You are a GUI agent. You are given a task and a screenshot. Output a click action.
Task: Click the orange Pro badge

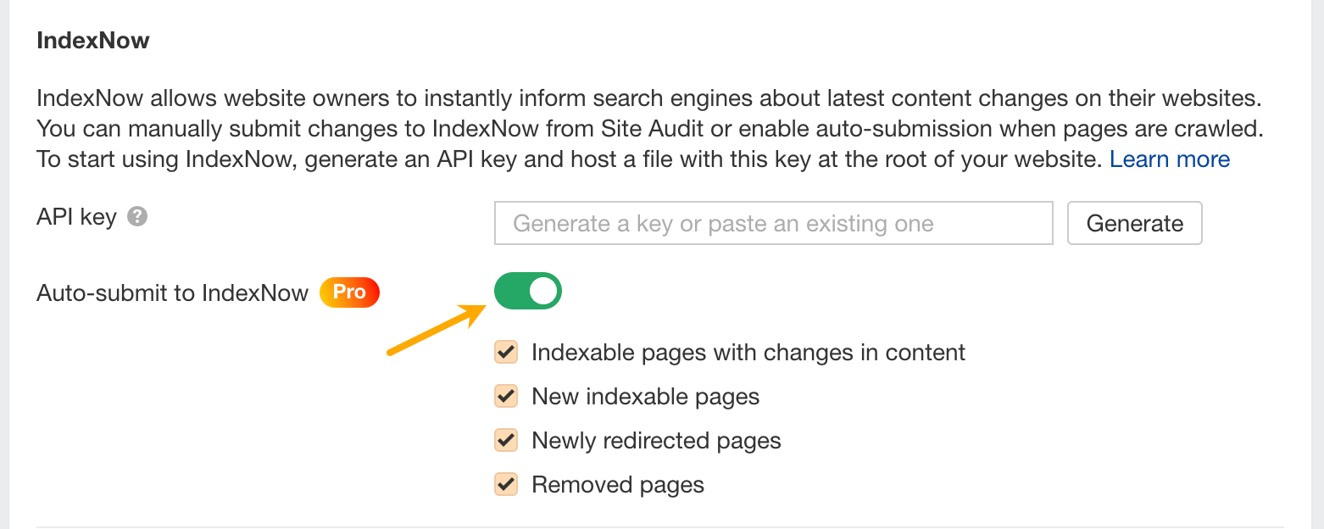point(349,292)
